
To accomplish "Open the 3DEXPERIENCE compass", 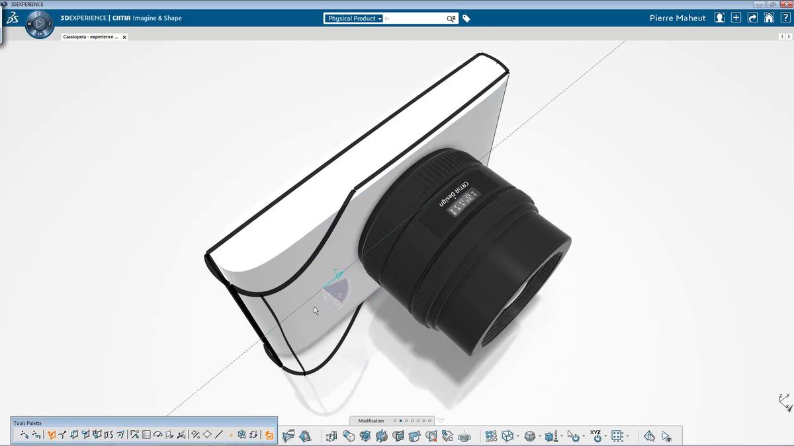I will tap(40, 24).
